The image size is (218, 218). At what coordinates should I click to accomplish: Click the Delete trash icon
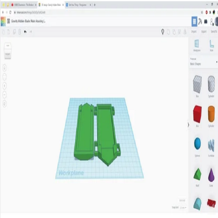click(20, 32)
